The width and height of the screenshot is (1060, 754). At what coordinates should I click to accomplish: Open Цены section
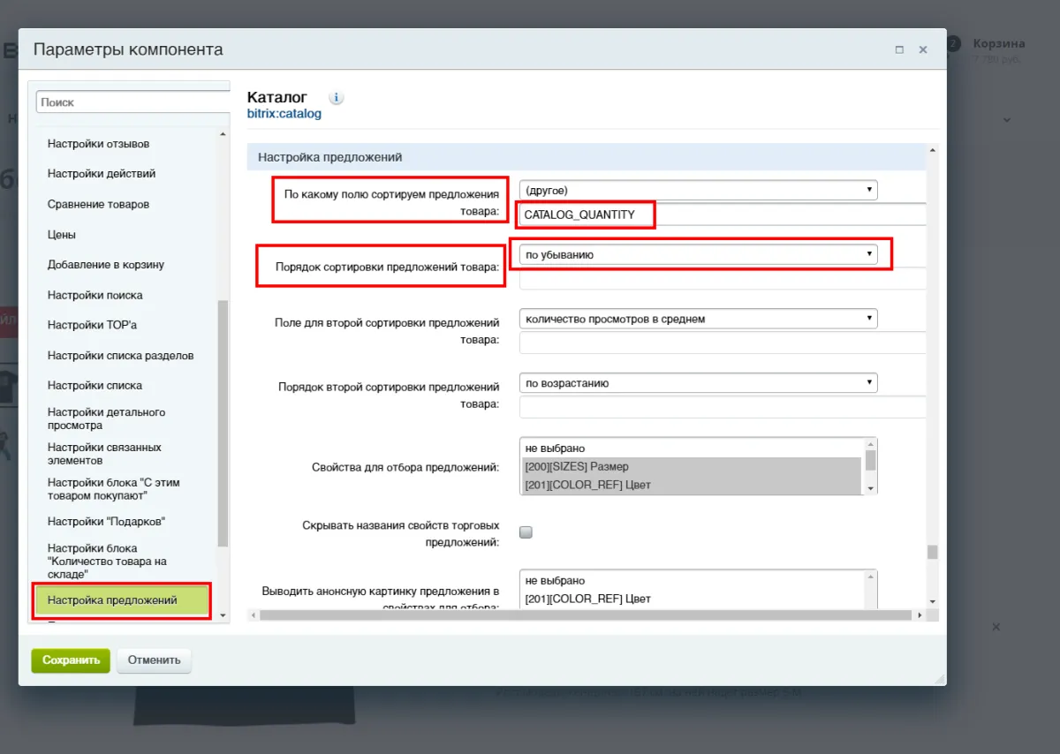[62, 235]
